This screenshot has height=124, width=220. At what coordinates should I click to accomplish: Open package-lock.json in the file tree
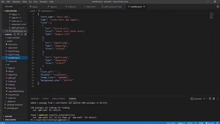click(15, 105)
